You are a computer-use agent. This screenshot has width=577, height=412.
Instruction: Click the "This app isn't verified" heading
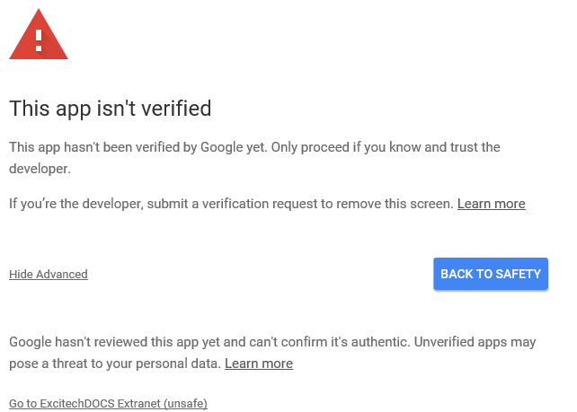point(110,109)
